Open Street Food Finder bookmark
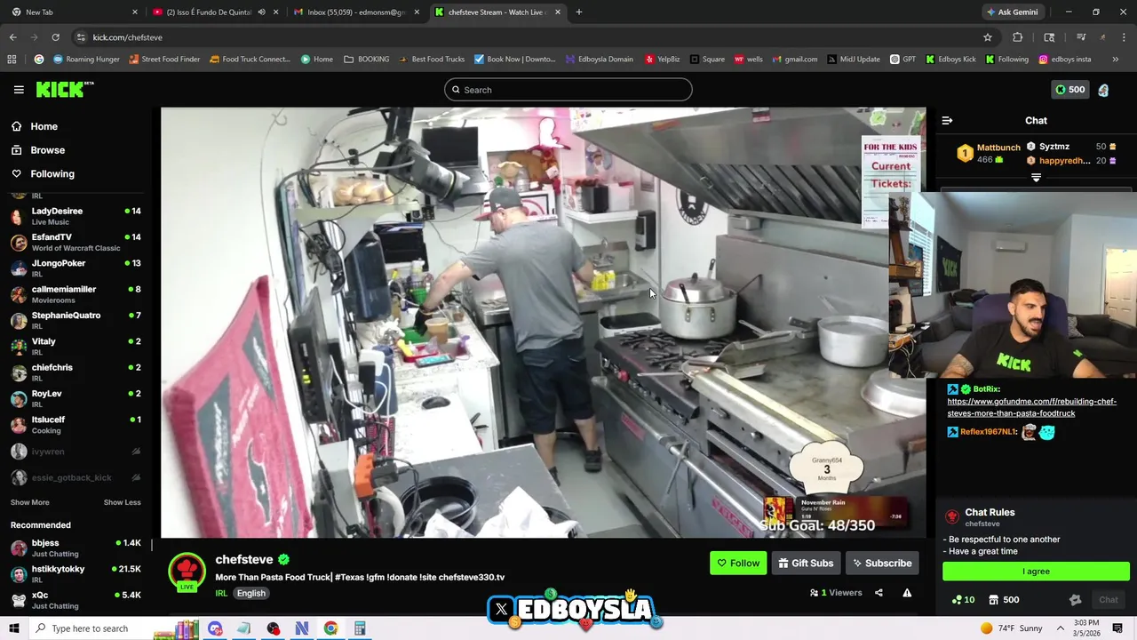1137x640 pixels. click(164, 60)
